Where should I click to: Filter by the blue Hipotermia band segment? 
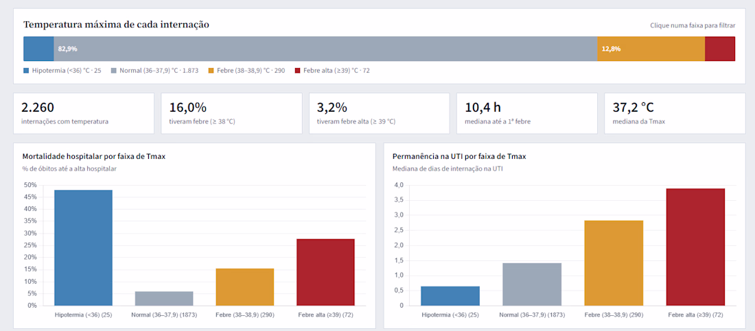pos(38,49)
